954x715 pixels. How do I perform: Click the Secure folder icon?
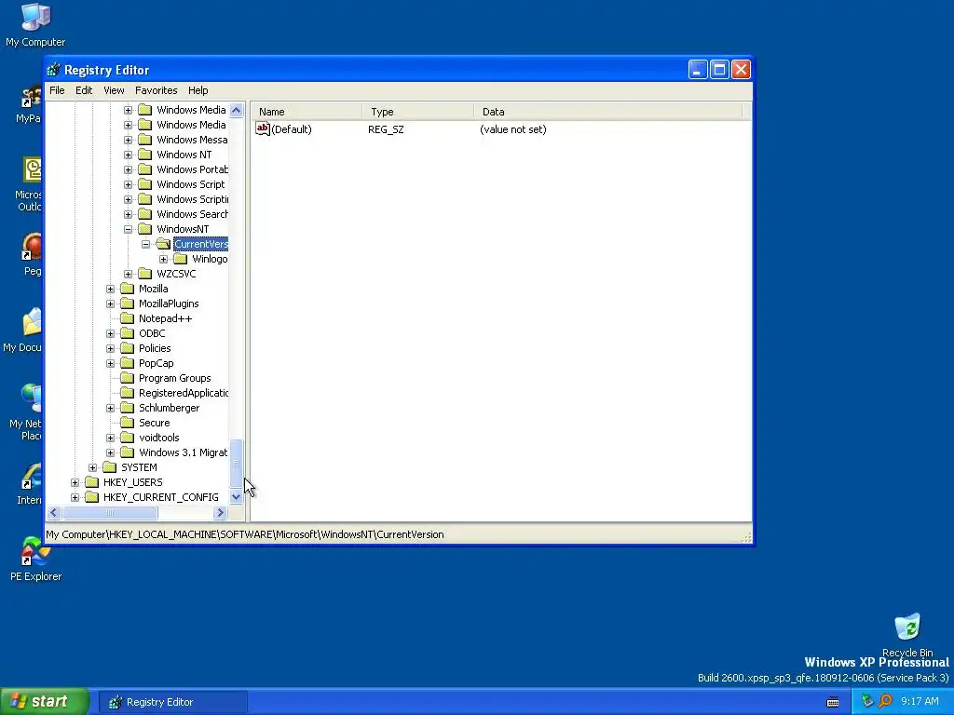(x=127, y=423)
